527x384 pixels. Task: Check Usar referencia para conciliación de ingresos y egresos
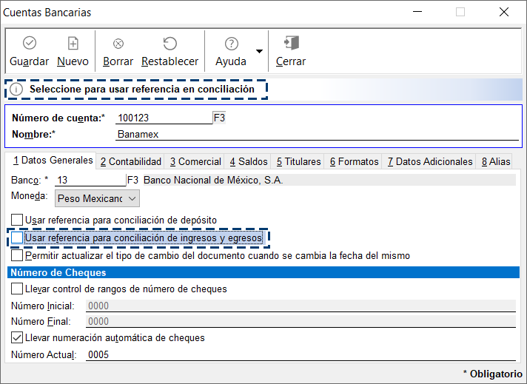pos(17,238)
